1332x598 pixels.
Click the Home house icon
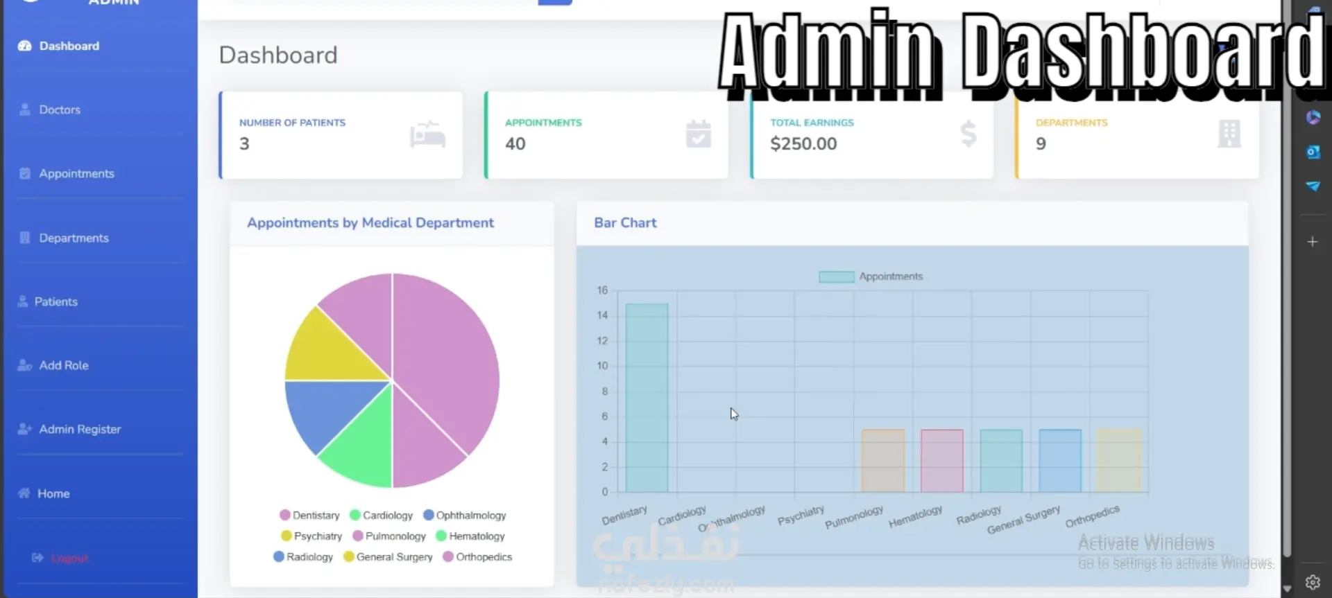(24, 493)
